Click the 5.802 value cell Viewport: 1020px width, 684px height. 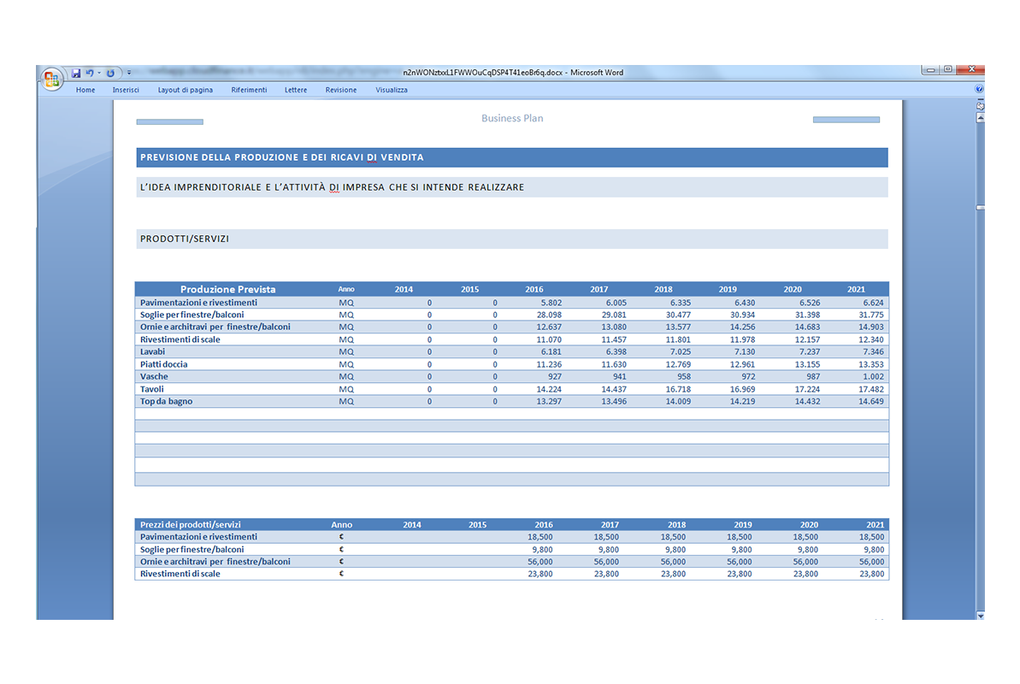(x=551, y=303)
